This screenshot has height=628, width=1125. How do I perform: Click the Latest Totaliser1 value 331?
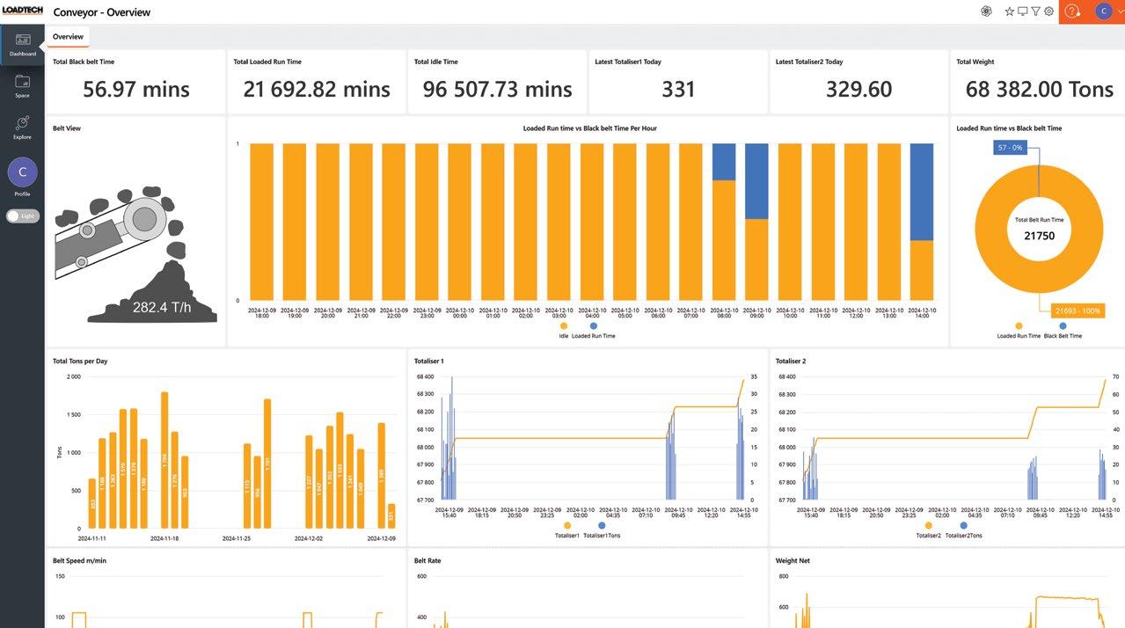[678, 89]
